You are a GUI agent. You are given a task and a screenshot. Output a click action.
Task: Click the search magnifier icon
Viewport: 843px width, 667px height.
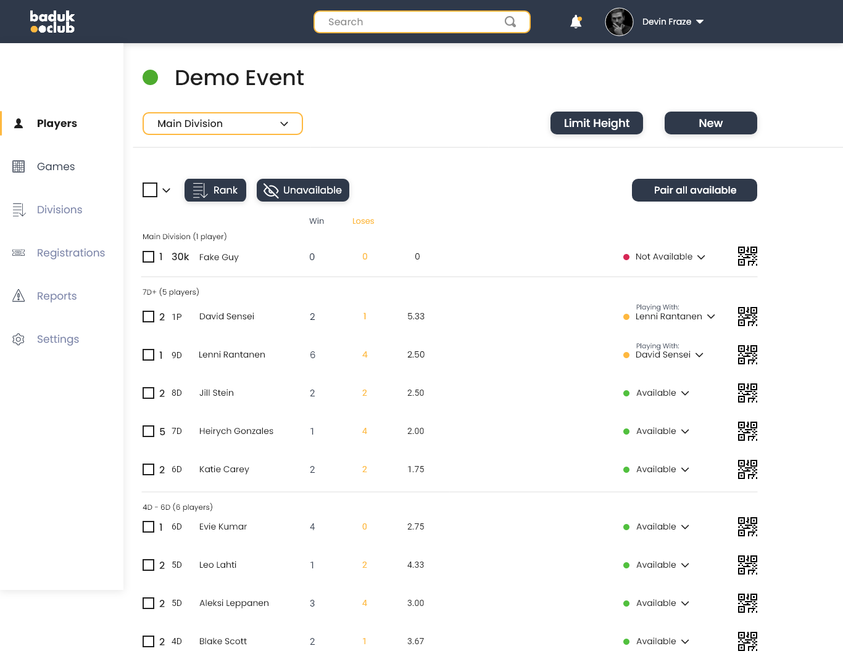[510, 22]
